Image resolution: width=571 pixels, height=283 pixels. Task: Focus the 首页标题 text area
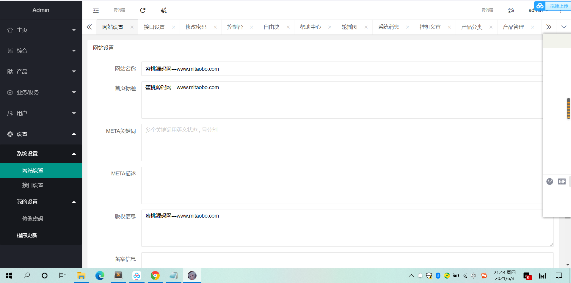pyautogui.click(x=342, y=100)
